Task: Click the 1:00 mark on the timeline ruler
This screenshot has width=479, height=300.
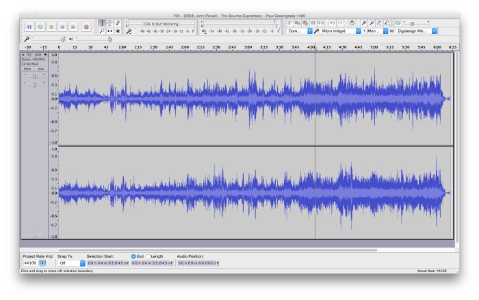Action: (x=122, y=47)
